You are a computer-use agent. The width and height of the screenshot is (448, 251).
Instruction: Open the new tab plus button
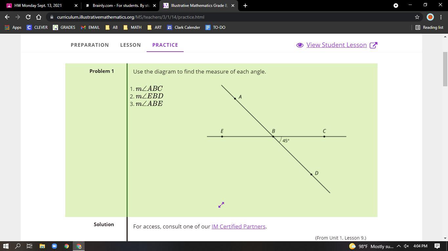click(245, 6)
